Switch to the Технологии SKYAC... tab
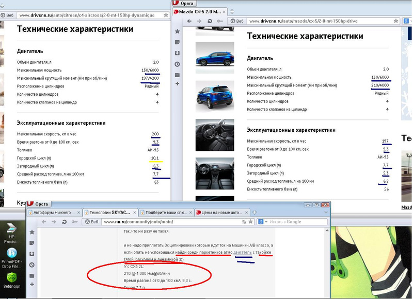Viewport: 413px width, 299px height. 109,213
